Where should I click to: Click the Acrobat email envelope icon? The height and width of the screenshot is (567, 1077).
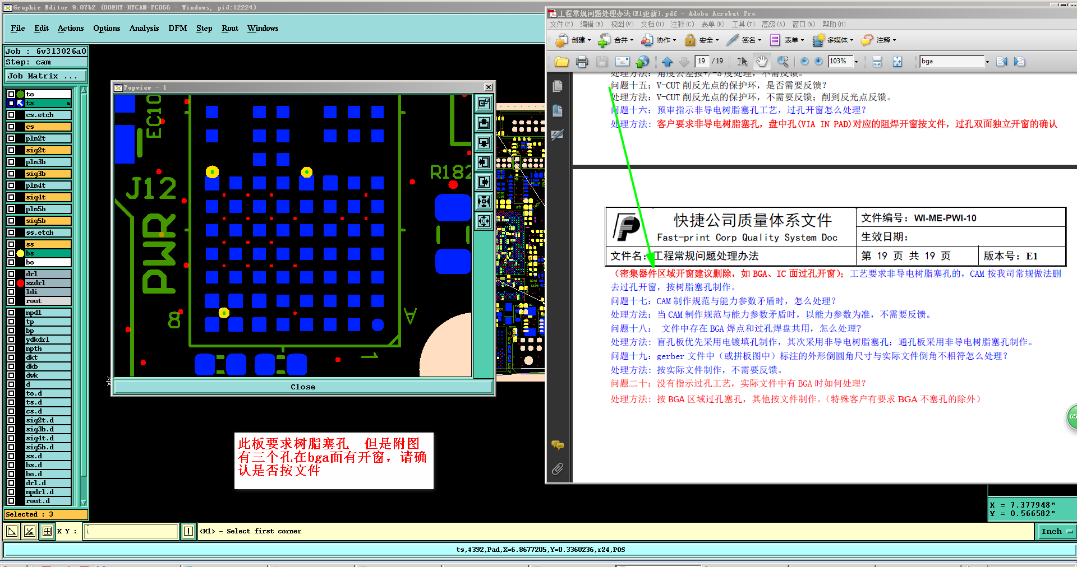(622, 62)
